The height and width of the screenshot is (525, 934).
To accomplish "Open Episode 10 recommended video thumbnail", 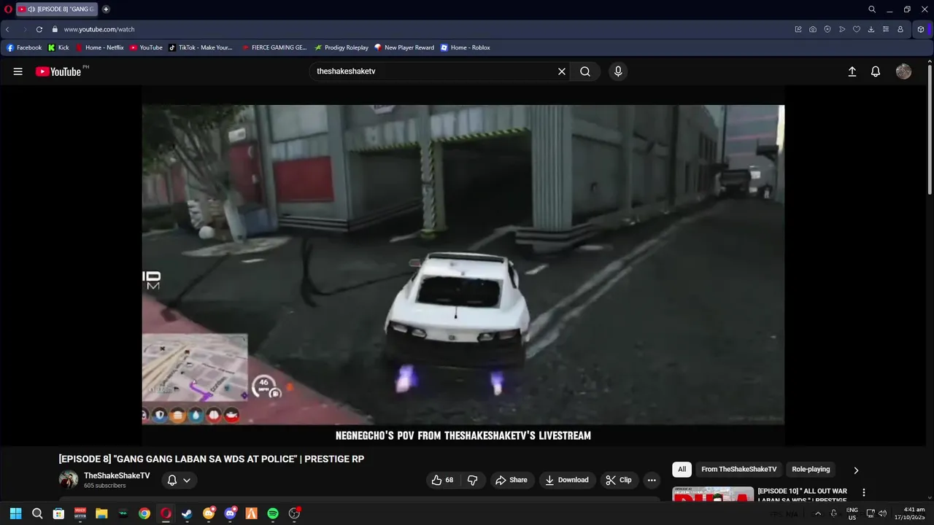I will coord(713,494).
